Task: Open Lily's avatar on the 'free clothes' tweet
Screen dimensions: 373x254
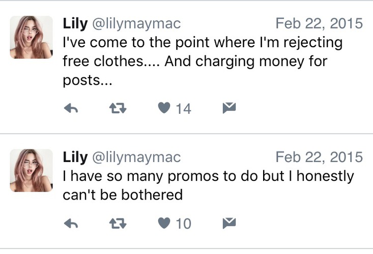Action: (x=32, y=37)
